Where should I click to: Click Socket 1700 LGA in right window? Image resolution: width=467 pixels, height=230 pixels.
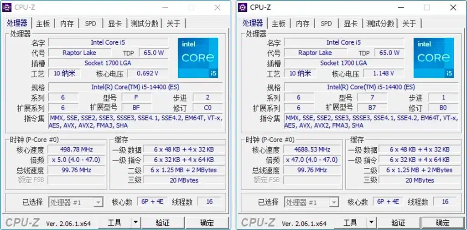(x=344, y=63)
